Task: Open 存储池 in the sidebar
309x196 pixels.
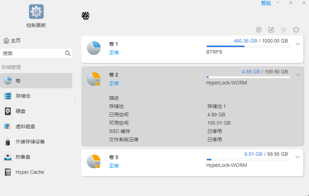Action: tap(36, 96)
